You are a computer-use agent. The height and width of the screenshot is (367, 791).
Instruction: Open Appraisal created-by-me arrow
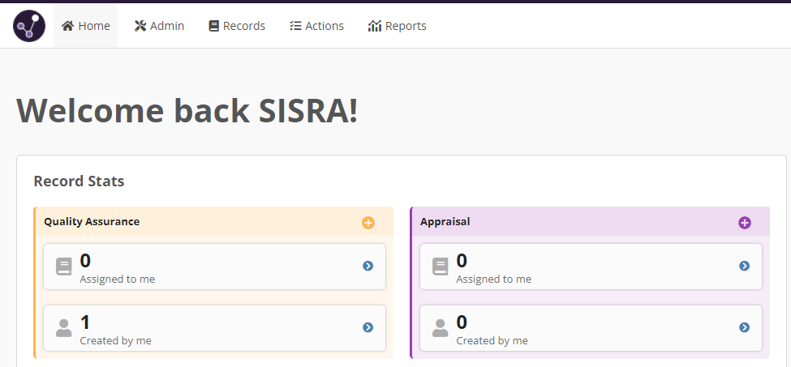tap(744, 327)
